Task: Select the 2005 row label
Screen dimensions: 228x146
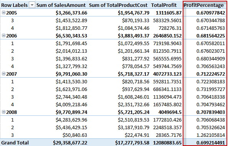Action: point(12,13)
